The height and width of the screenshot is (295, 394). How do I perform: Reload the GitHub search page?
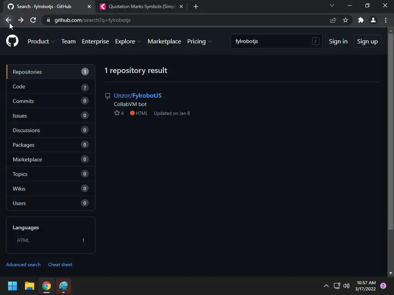coord(33,20)
